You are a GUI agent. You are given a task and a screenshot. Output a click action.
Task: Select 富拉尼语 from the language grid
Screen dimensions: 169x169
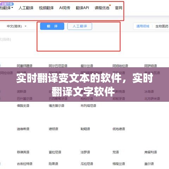click(x=55, y=152)
